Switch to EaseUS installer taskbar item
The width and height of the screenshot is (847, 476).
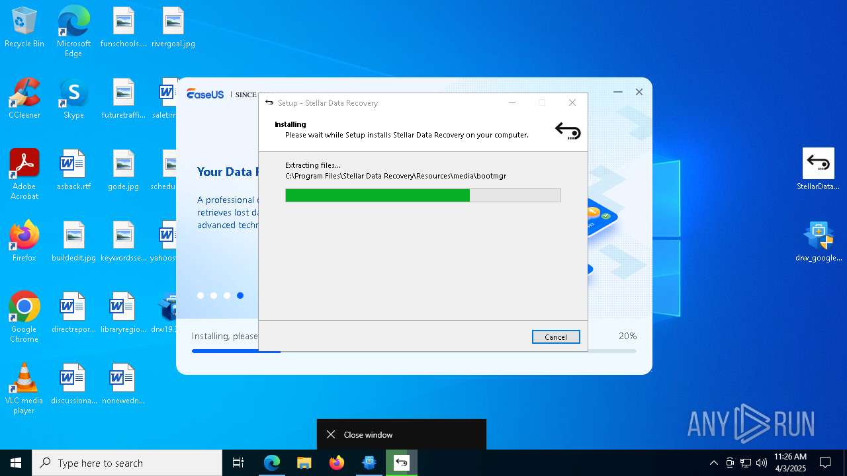(369, 463)
